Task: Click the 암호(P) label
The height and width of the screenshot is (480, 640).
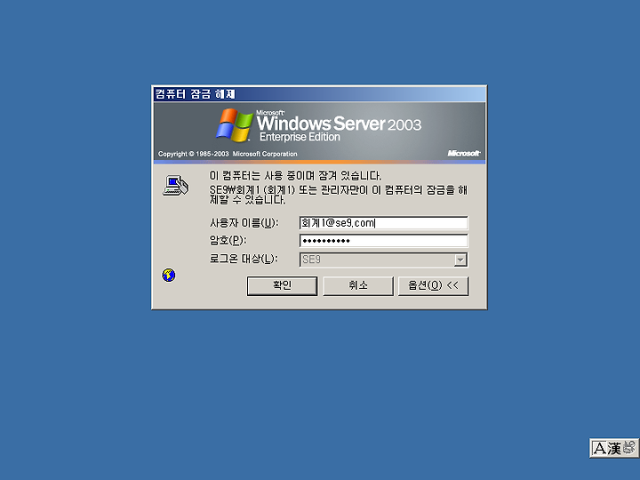Action: (228, 240)
